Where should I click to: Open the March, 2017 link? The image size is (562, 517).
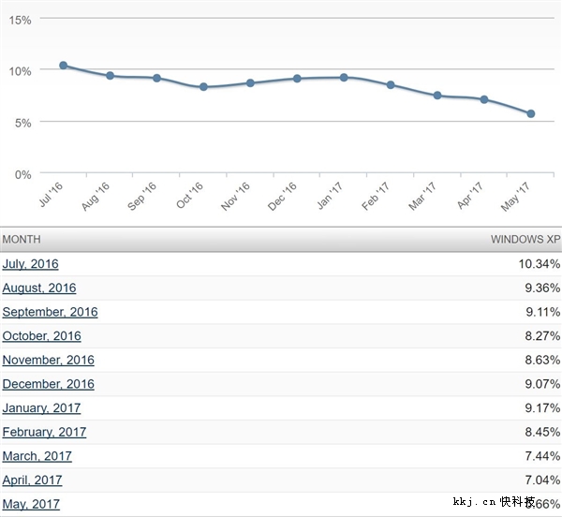[37, 456]
